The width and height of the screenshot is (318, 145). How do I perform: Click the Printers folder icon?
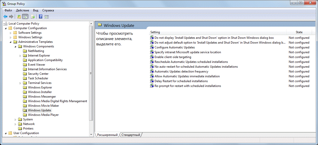click(x=20, y=129)
